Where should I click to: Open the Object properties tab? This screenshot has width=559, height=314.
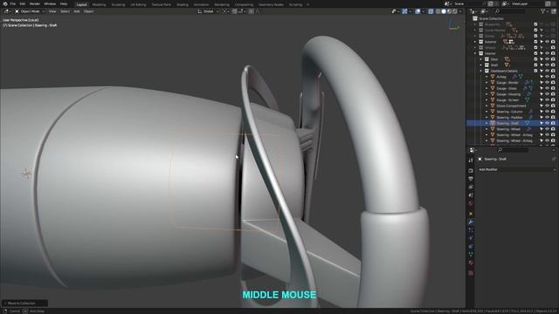pos(471,214)
